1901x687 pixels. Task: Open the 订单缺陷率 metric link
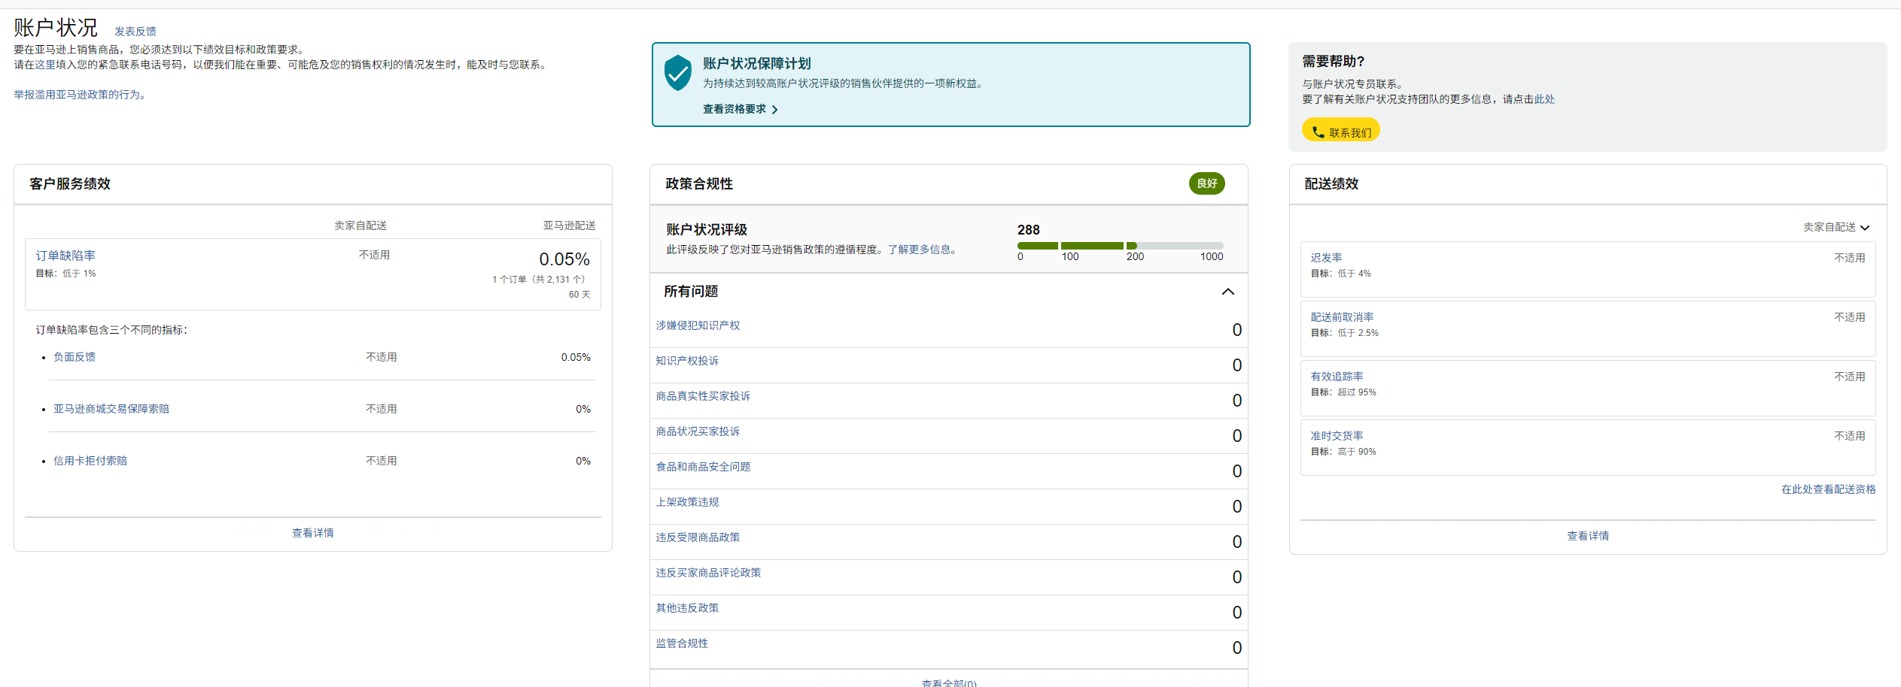[65, 256]
